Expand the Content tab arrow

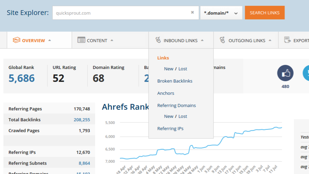(x=112, y=40)
